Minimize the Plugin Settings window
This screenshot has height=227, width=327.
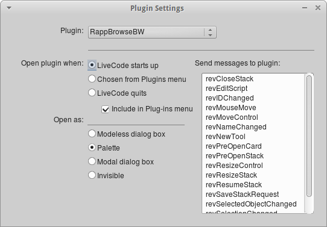pyautogui.click(x=305, y=8)
